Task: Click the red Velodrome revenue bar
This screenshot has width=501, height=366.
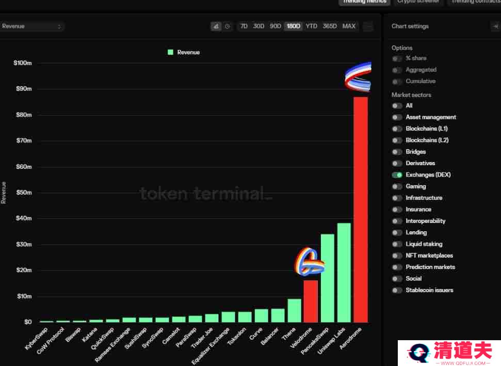Action: (x=311, y=301)
